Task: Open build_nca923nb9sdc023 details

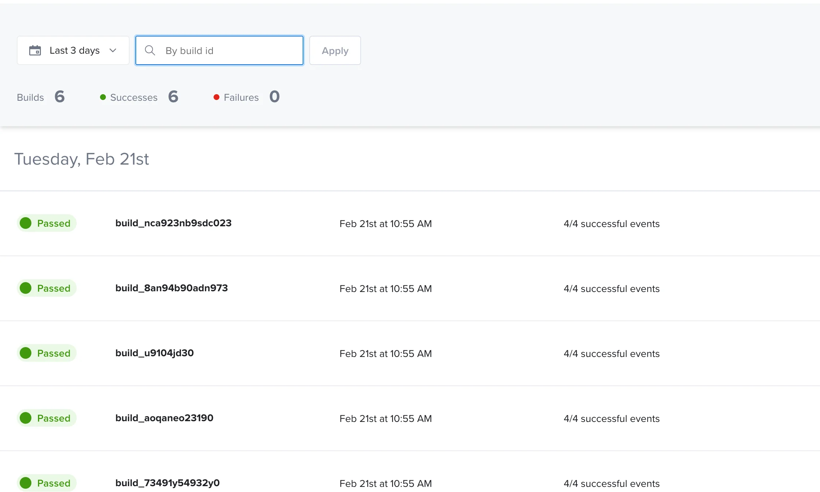Action: (x=173, y=223)
